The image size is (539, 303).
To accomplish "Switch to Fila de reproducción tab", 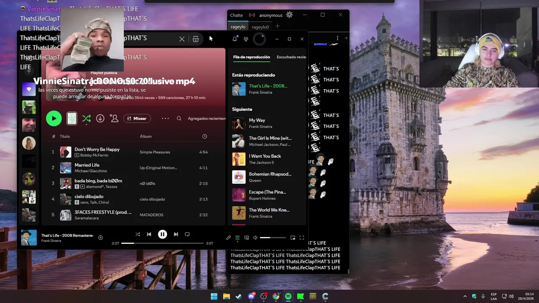I will pyautogui.click(x=251, y=57).
